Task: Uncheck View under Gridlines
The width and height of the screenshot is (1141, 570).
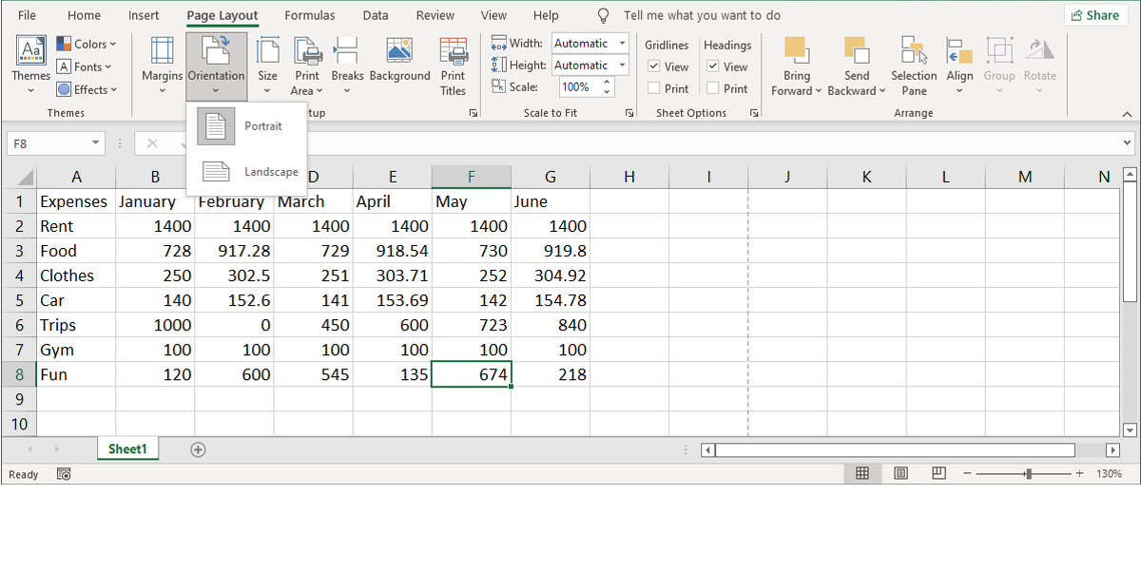Action: coord(655,66)
